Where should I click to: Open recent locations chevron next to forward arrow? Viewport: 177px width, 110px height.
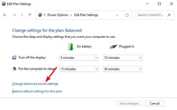click(x=22, y=15)
